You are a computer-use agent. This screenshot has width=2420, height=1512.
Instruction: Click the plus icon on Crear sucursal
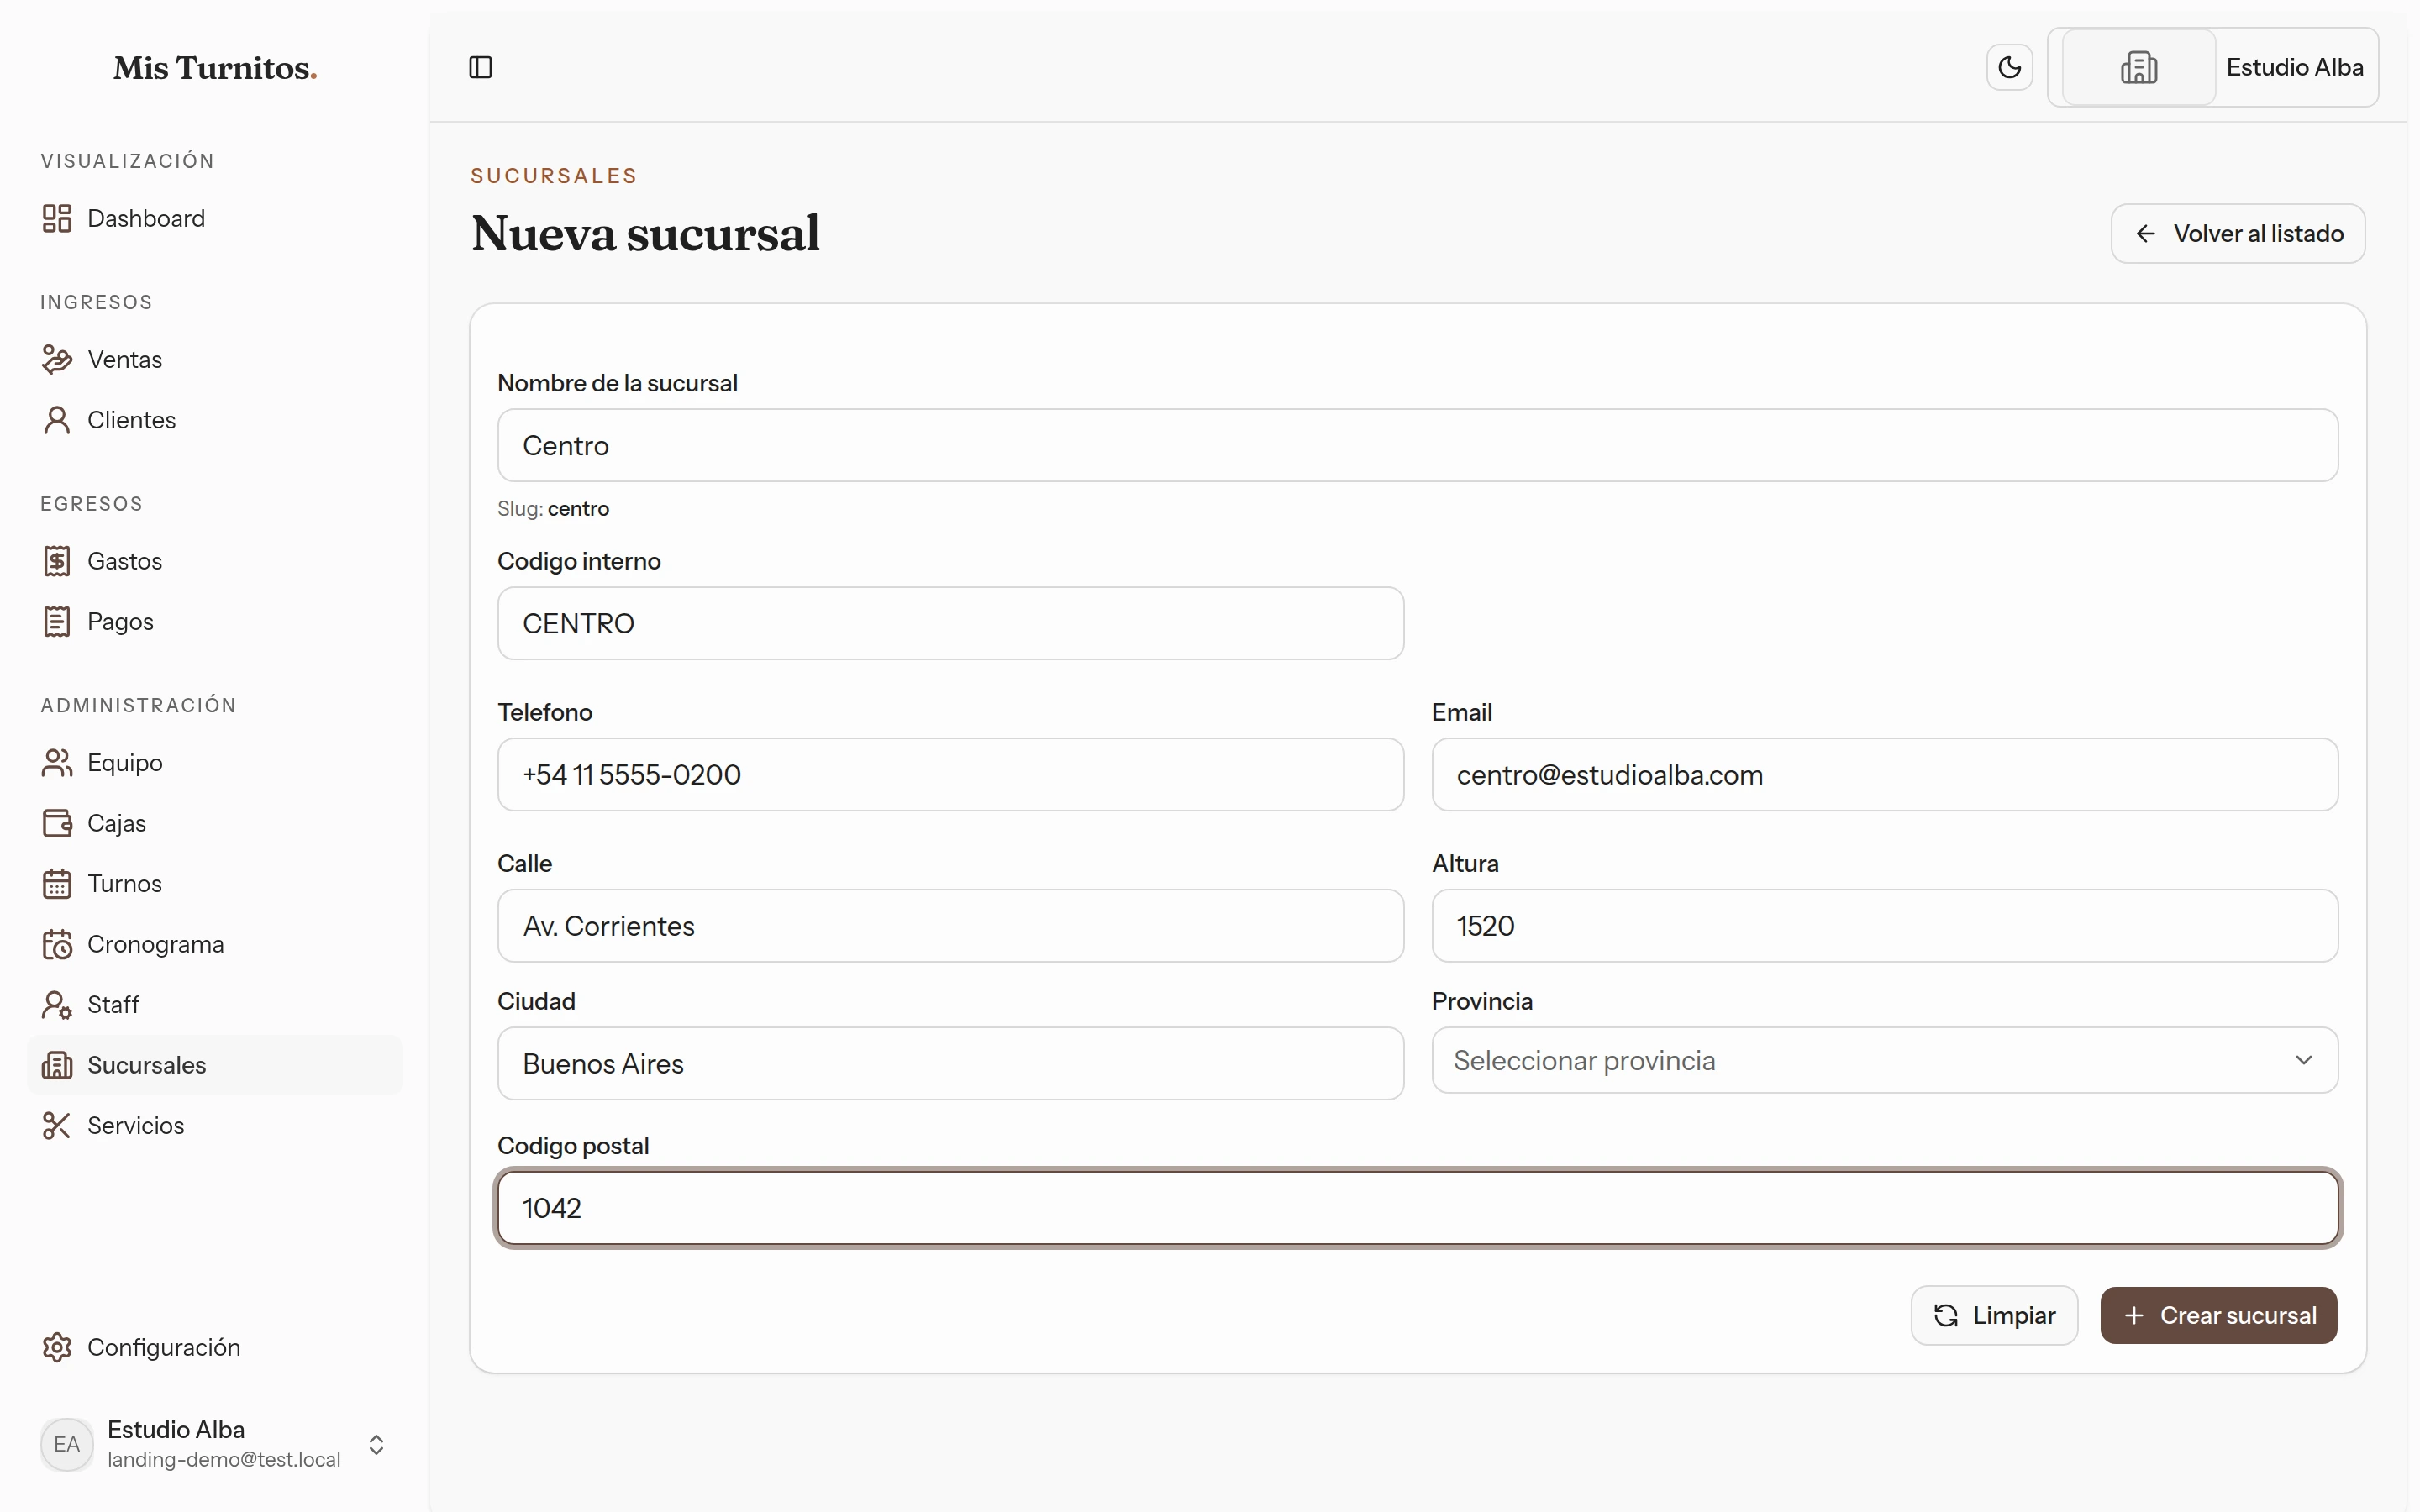[2134, 1315]
